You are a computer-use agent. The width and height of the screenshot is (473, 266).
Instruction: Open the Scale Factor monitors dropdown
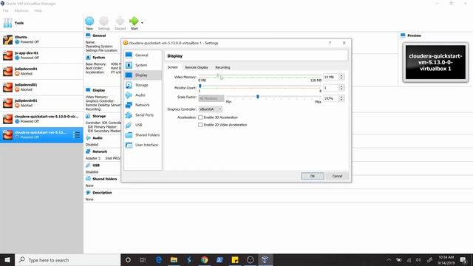pyautogui.click(x=211, y=98)
